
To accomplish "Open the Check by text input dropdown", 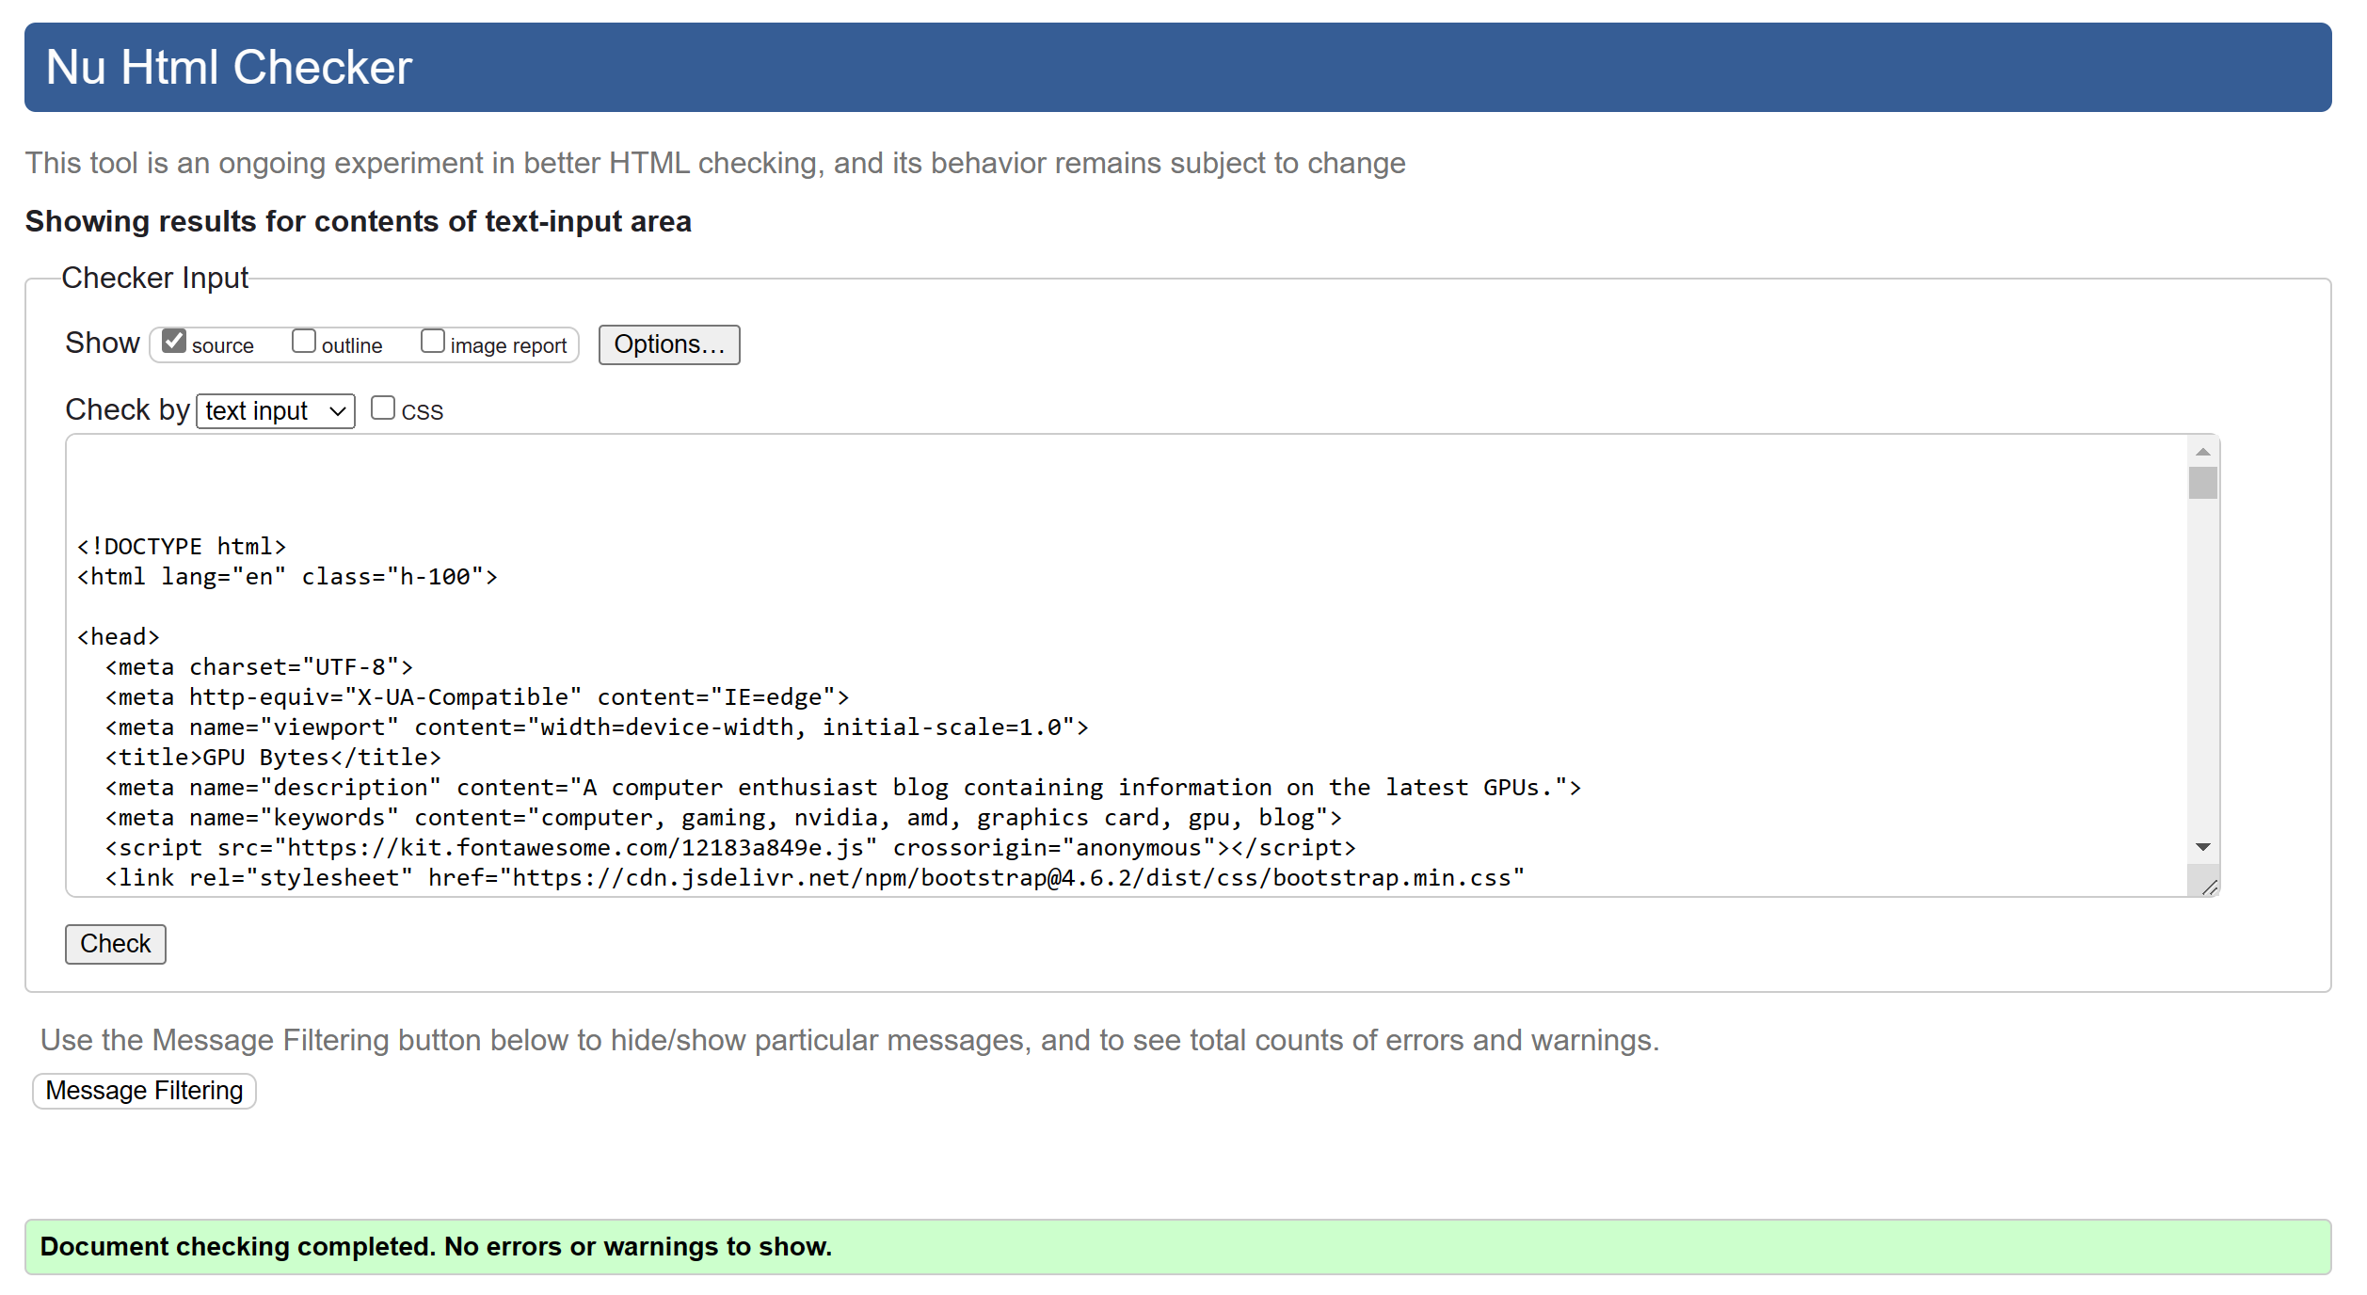I will point(275,411).
